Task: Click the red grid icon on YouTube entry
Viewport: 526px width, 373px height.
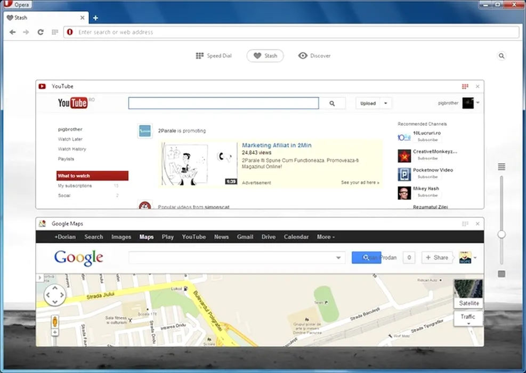Action: pos(465,86)
